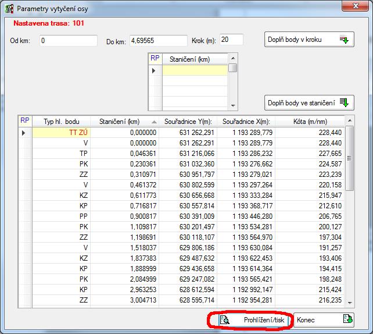373x334 pixels.
Task: Click the main table scroll down arrow
Action: tap(350, 303)
